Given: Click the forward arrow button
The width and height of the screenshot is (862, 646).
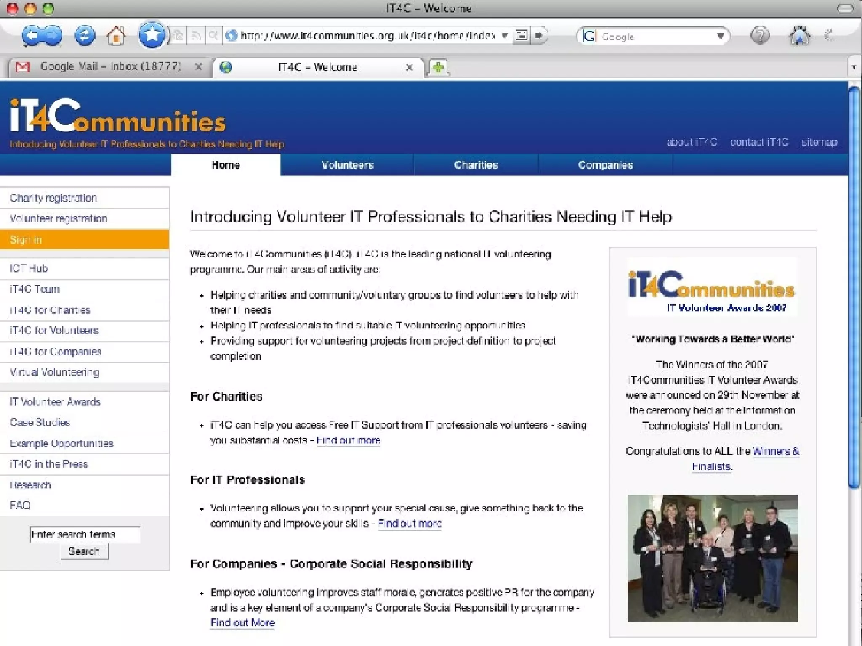Looking at the screenshot, I should tap(53, 36).
